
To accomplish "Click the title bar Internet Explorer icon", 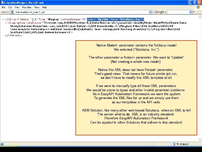I will (x=2, y=3).
